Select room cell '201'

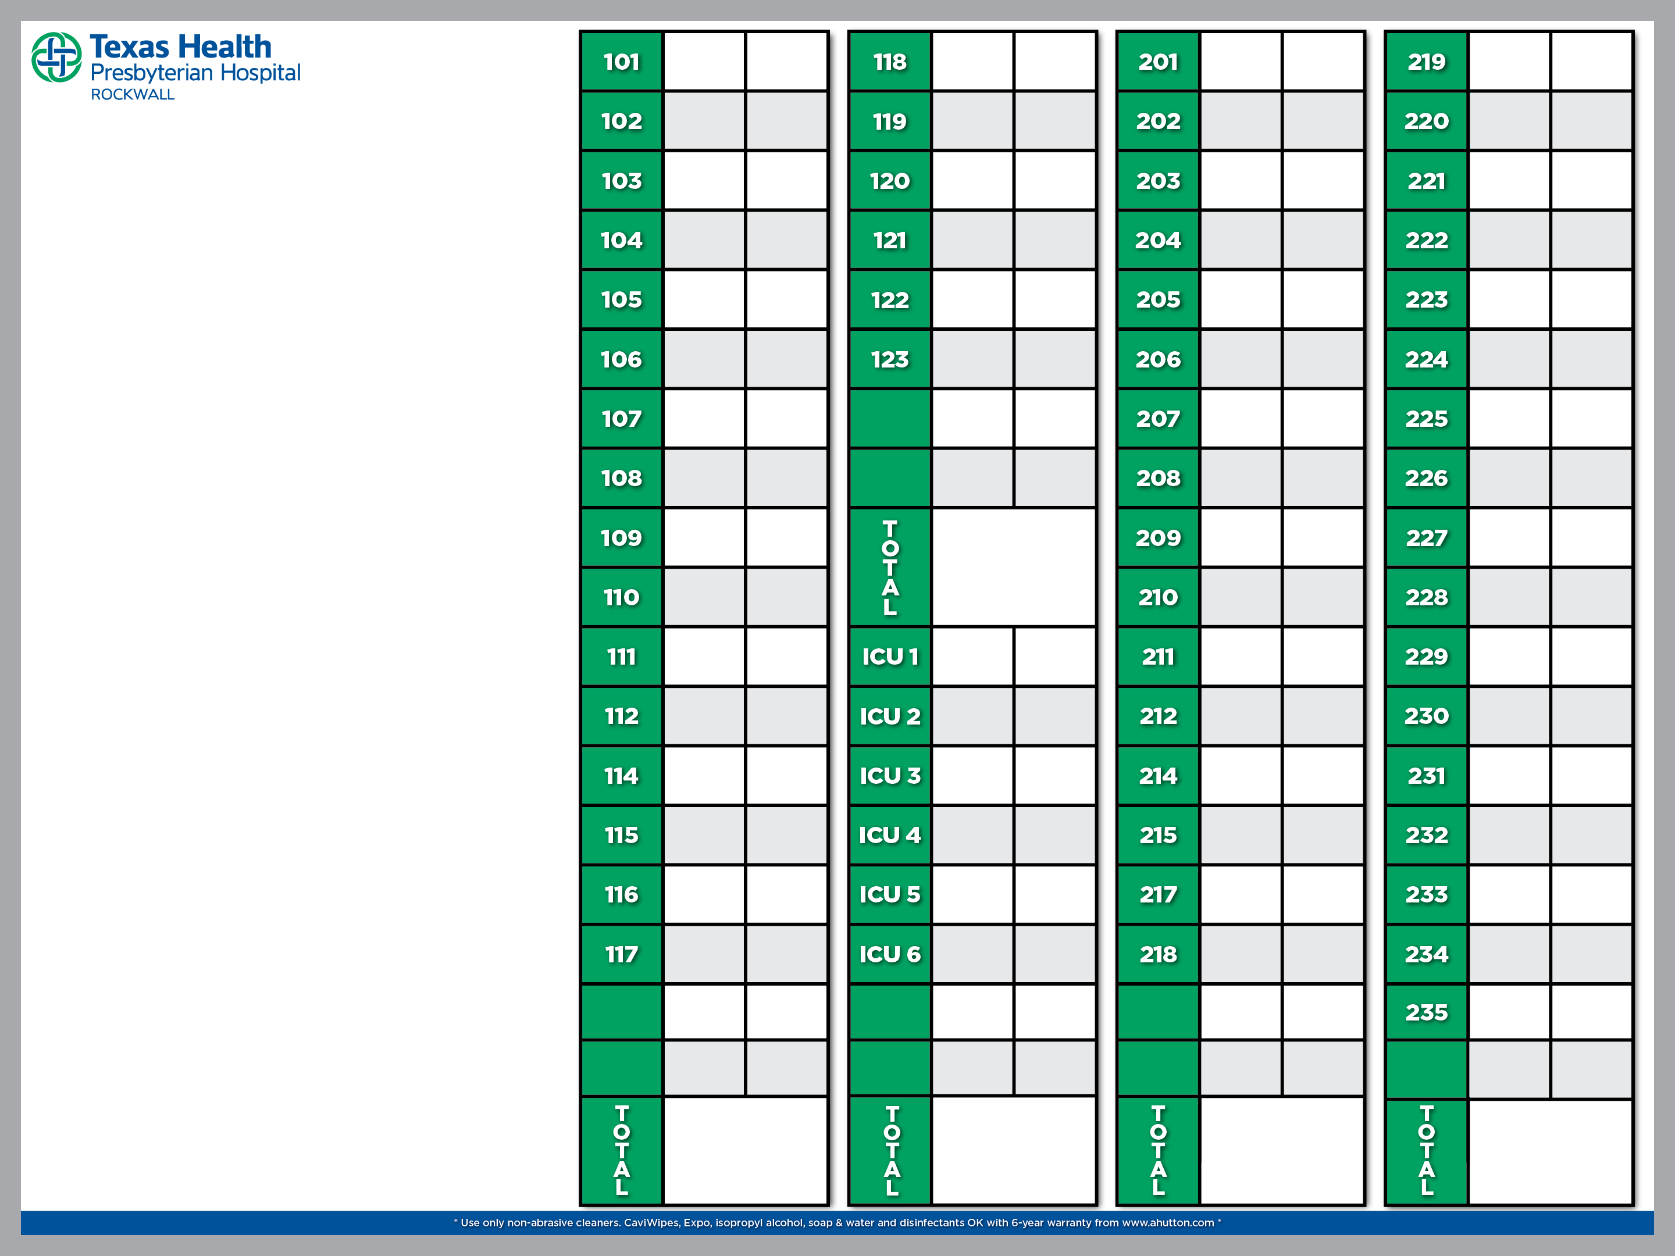click(1159, 61)
